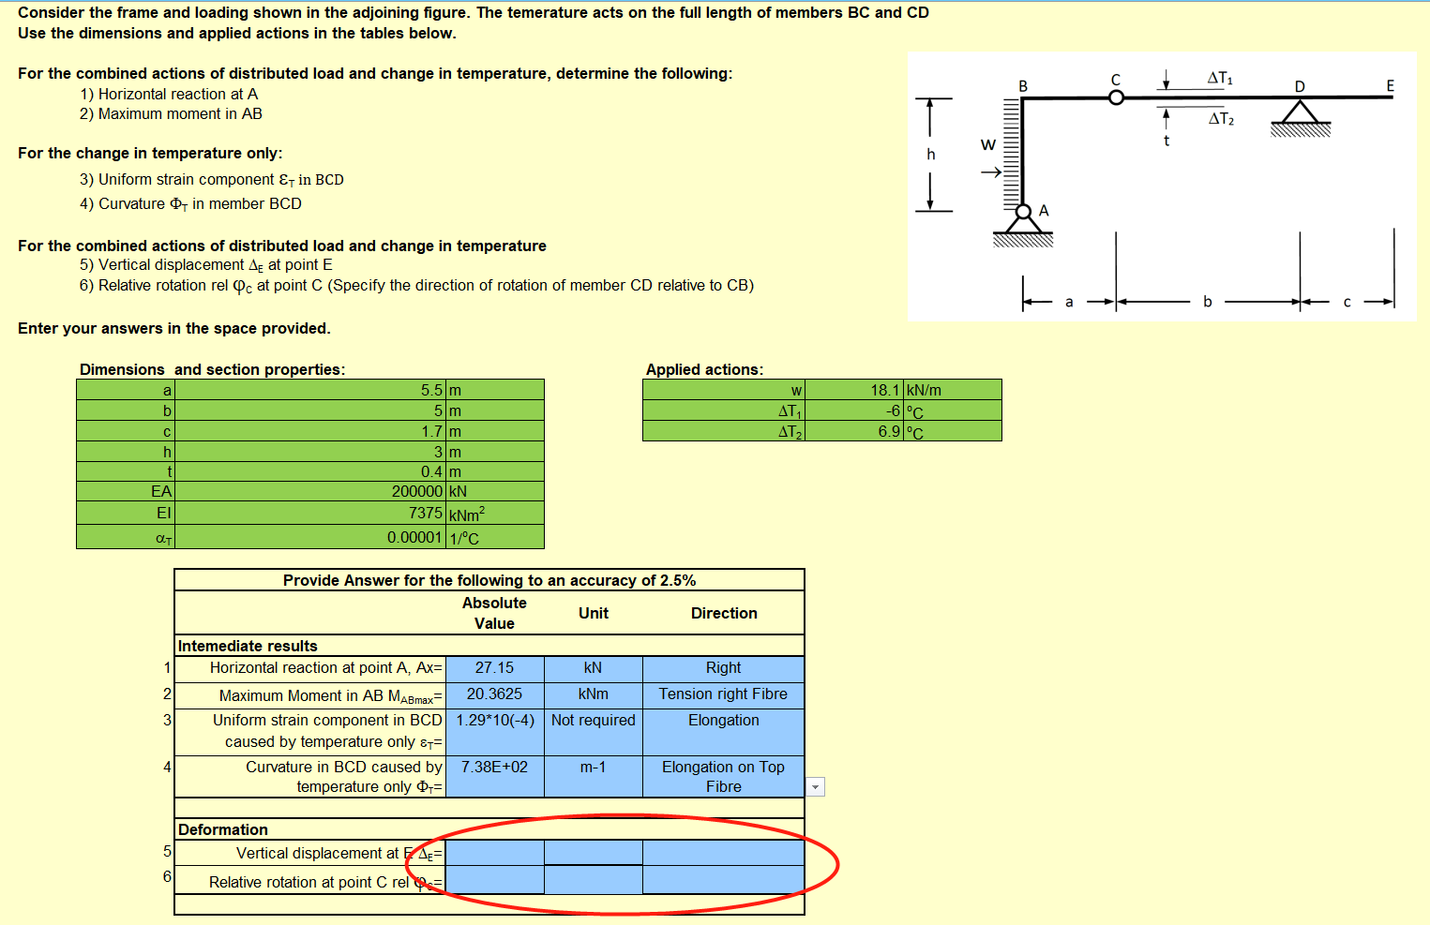Screen dimensions: 1430x925
Task: Click the EI value cell showing 7375
Action: (x=309, y=512)
